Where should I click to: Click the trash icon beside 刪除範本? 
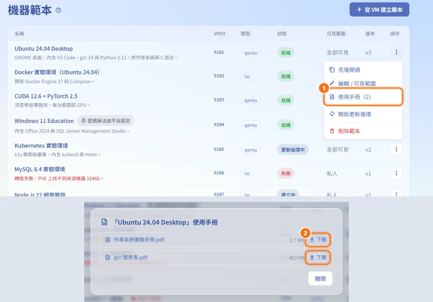pyautogui.click(x=332, y=131)
